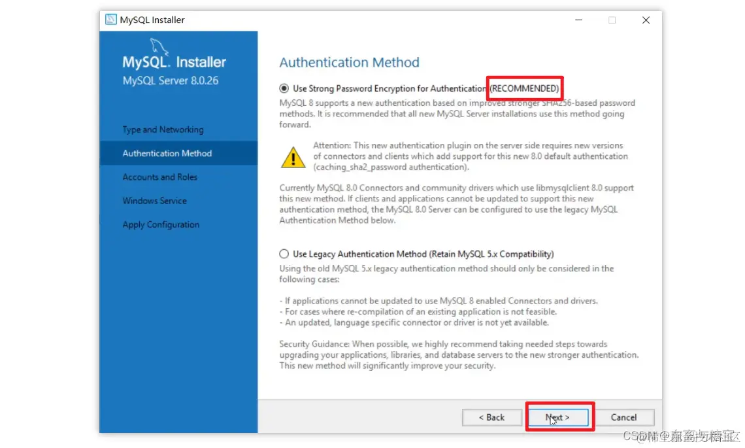Viewport: 745px width, 448px height.
Task: Click the yellow warning attention icon
Action: (293, 157)
